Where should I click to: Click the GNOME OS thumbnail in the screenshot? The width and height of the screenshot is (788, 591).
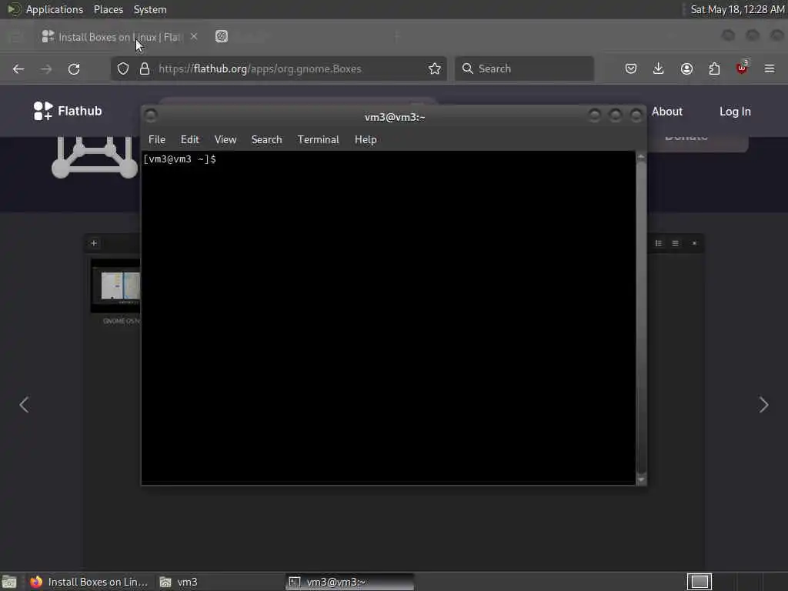click(116, 286)
